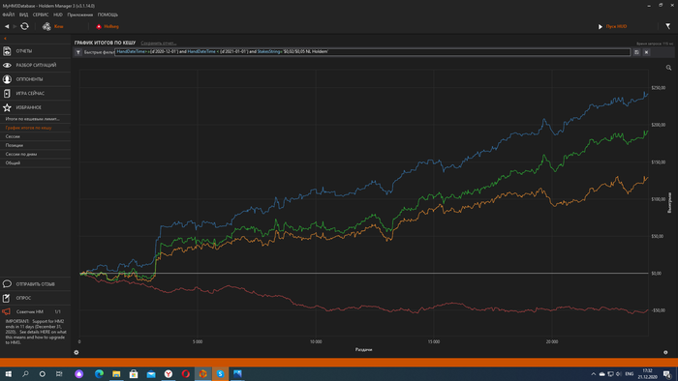The image size is (678, 381).
Task: Open Opera browser from taskbar
Action: pos(186,373)
